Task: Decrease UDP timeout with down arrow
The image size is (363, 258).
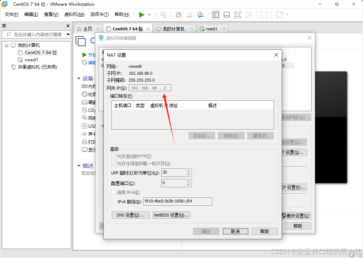Action: click(x=189, y=175)
